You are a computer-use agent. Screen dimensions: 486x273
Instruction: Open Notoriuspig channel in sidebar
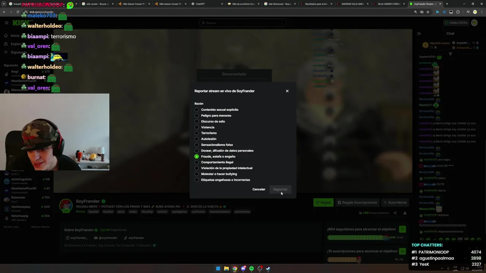27,217
